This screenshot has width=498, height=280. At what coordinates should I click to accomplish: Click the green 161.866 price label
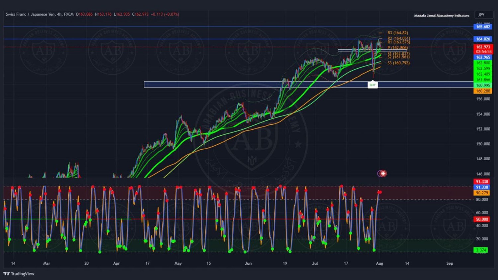[x=483, y=80]
